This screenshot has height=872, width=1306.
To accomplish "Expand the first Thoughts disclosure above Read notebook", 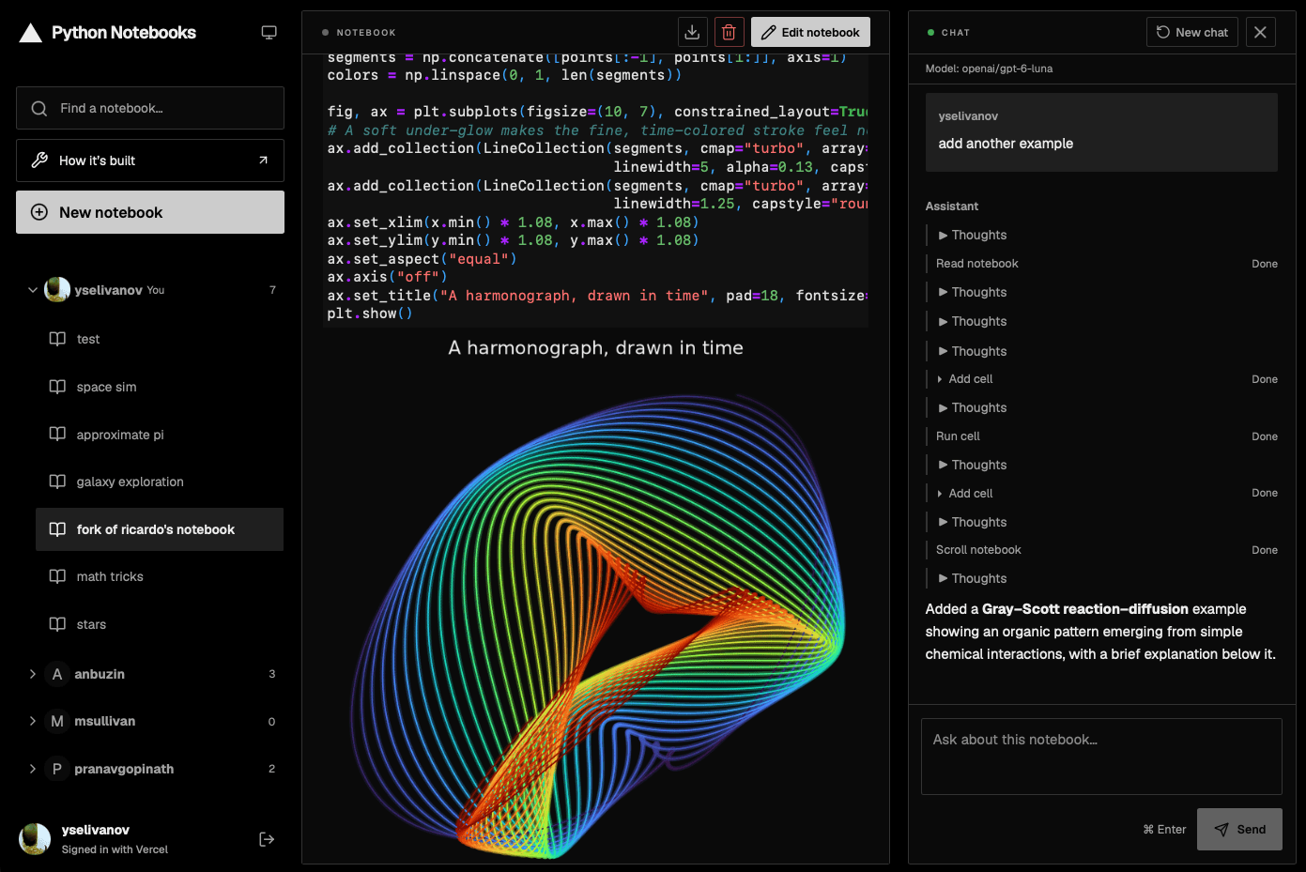I will tap(972, 235).
